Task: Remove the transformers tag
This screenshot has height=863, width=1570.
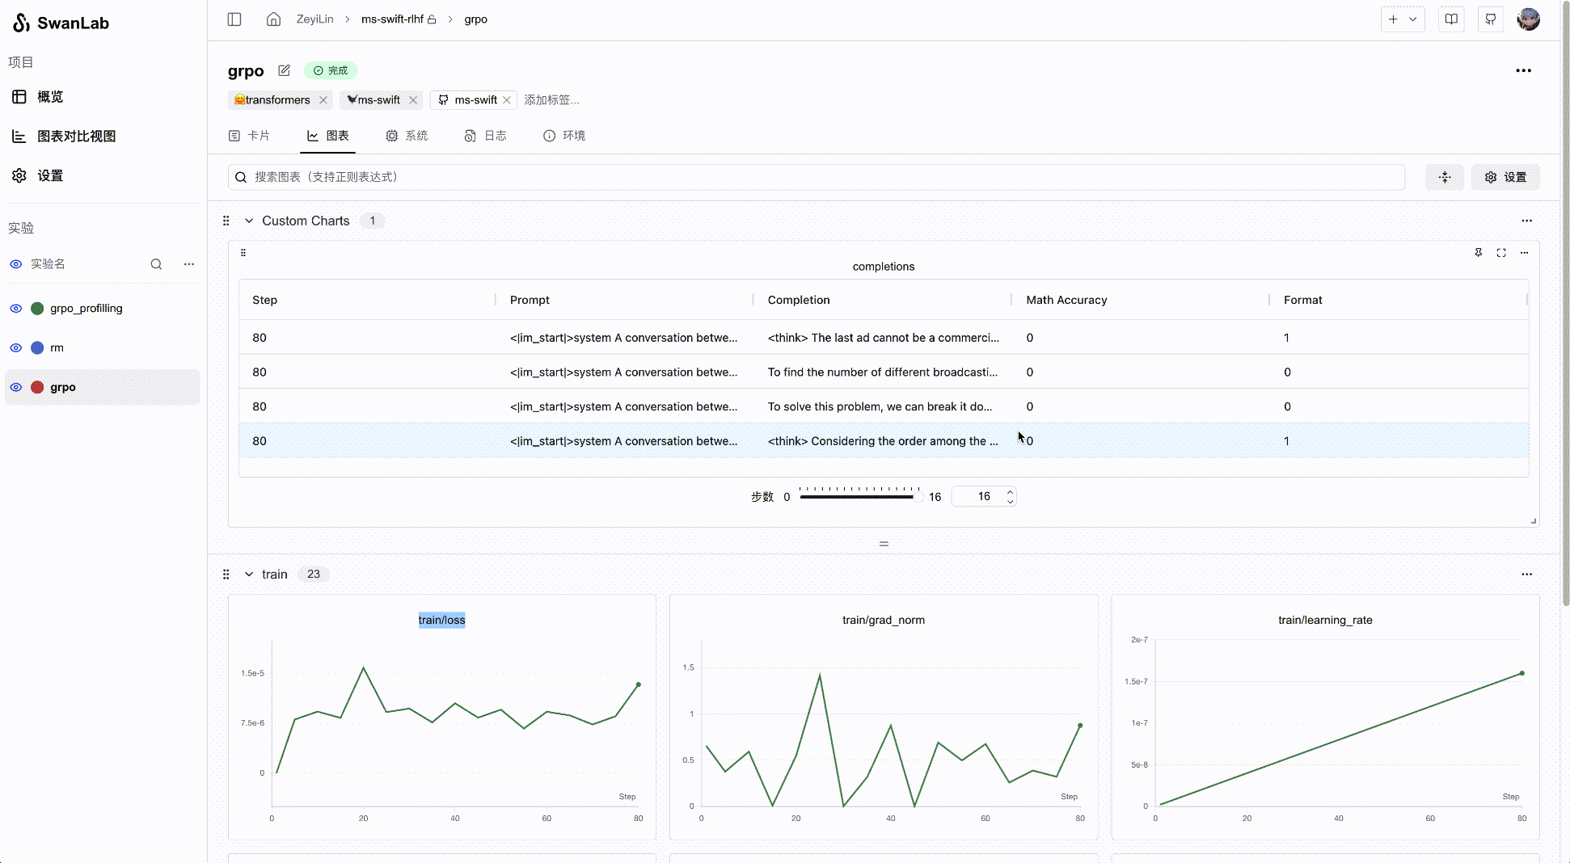Action: [x=323, y=100]
